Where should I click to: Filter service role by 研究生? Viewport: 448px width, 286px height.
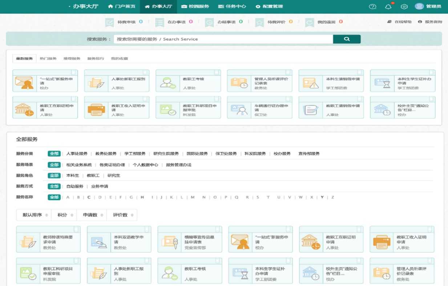(x=114, y=176)
